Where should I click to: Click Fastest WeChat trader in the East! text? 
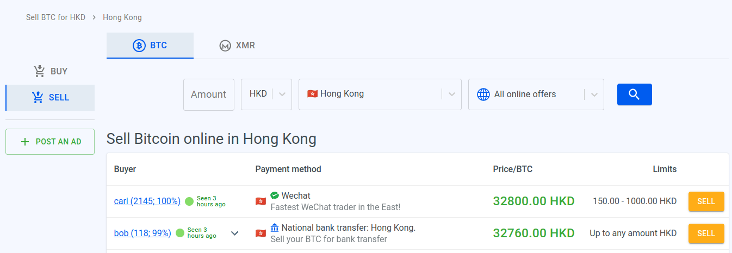pos(336,207)
